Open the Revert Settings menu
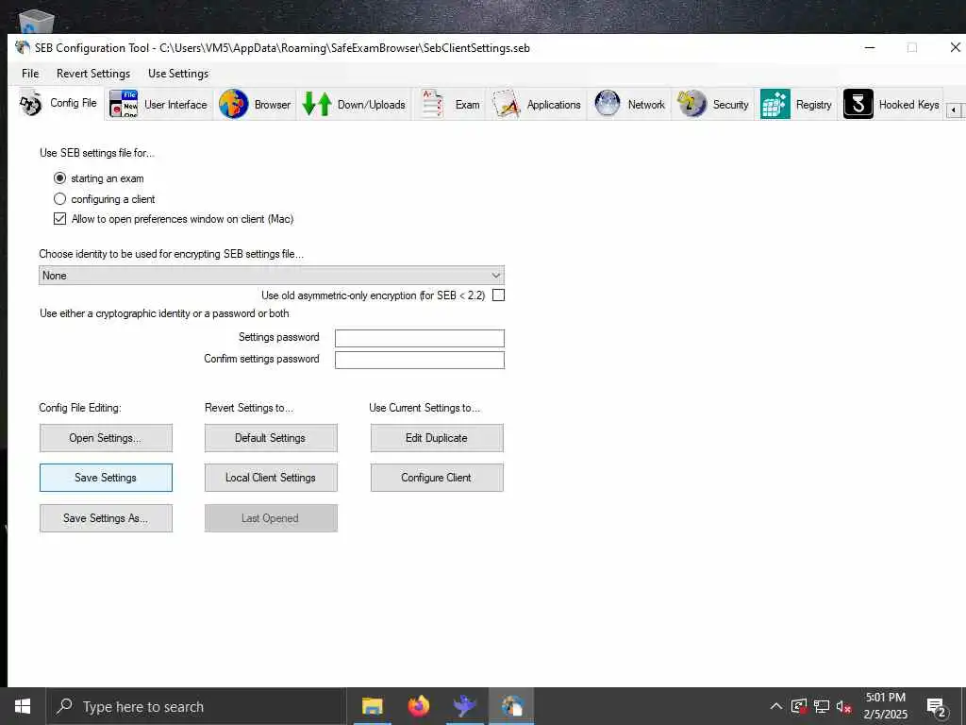Viewport: 966px width, 725px height. [93, 74]
